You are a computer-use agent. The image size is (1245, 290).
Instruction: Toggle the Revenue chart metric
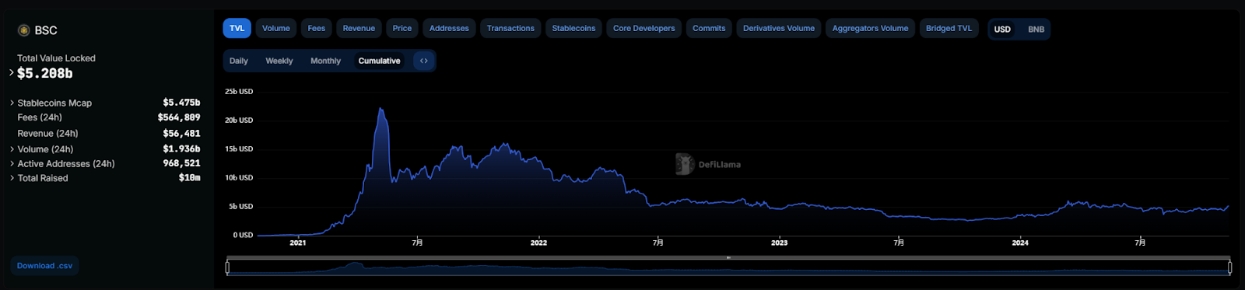pos(359,28)
